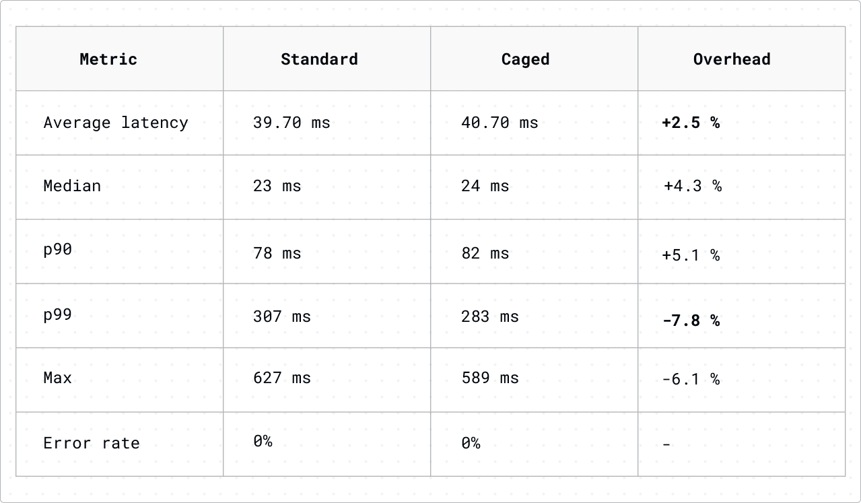Click the 40.70 ms Caged value

click(x=500, y=123)
